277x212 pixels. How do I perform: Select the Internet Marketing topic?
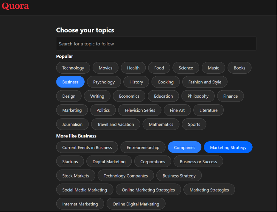[80, 204]
